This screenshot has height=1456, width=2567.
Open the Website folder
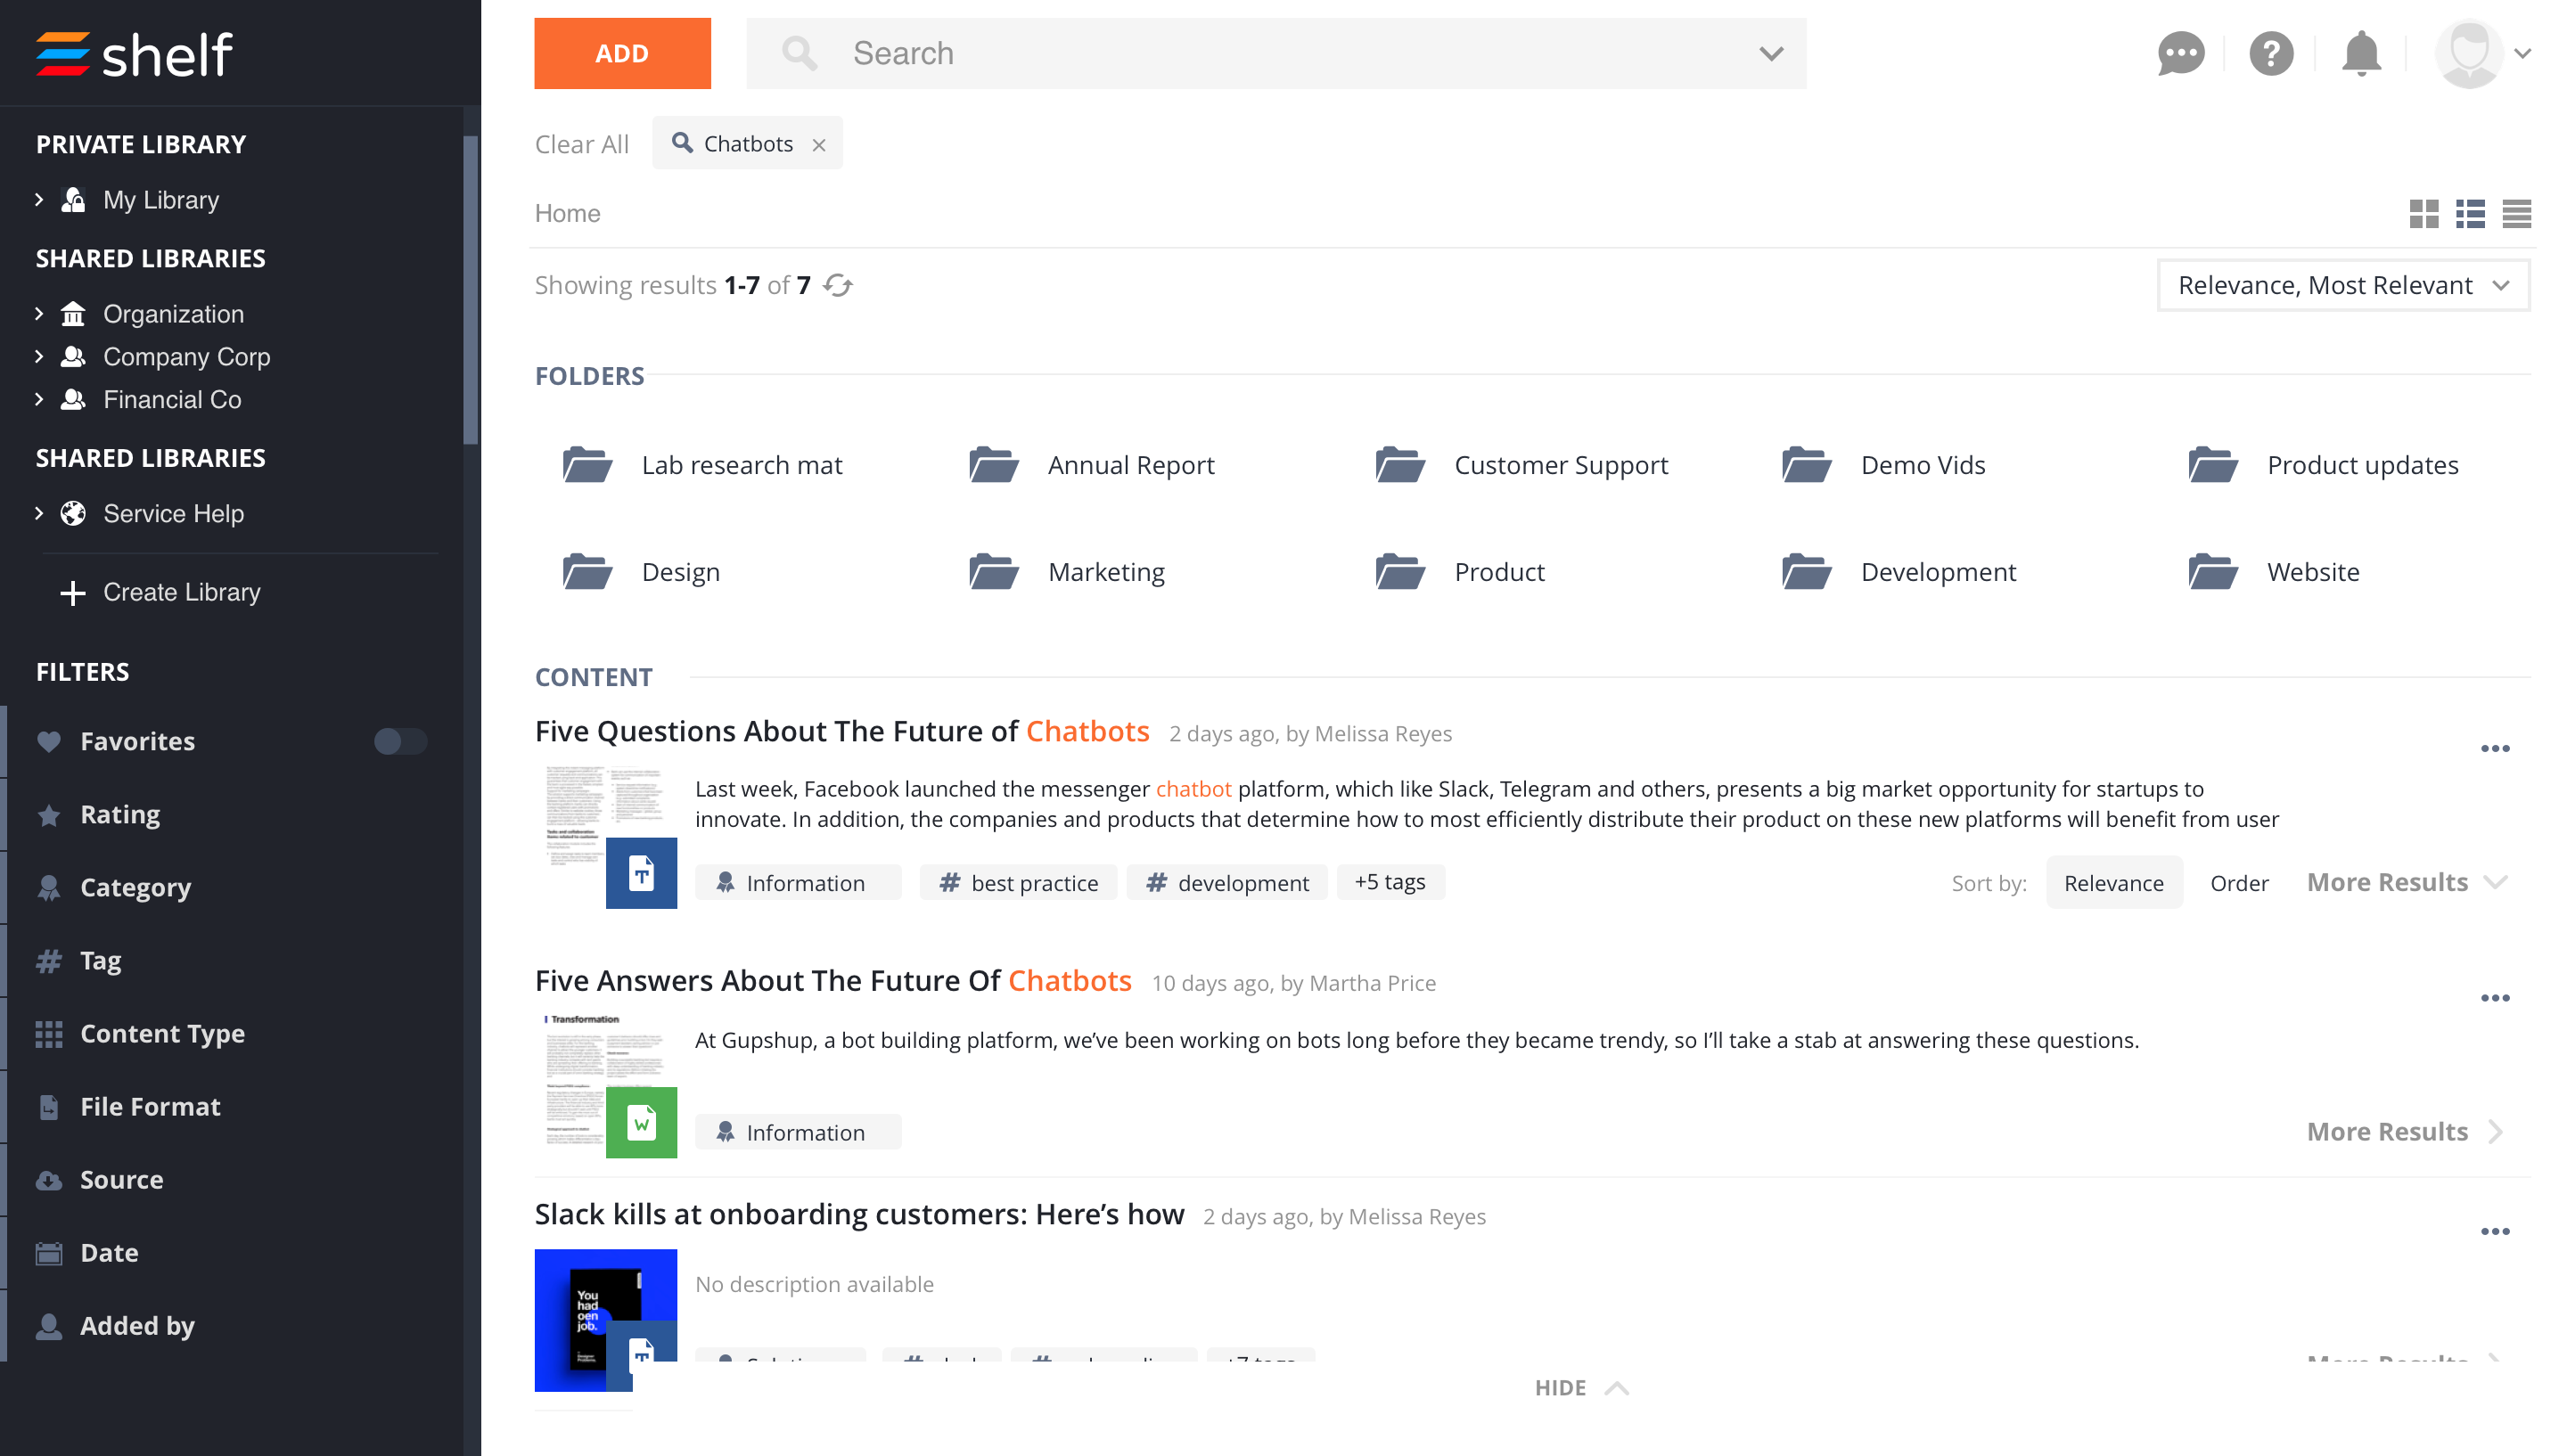2273,572
